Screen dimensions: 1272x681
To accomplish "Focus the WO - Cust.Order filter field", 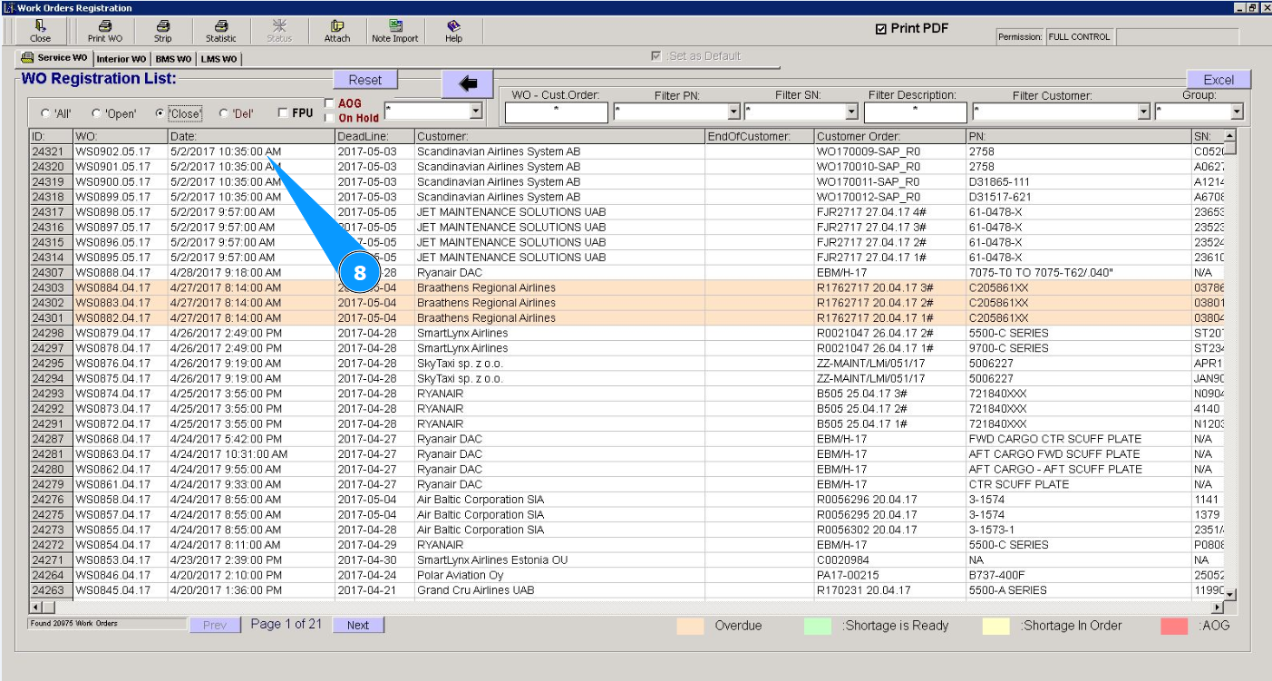I will click(x=556, y=112).
